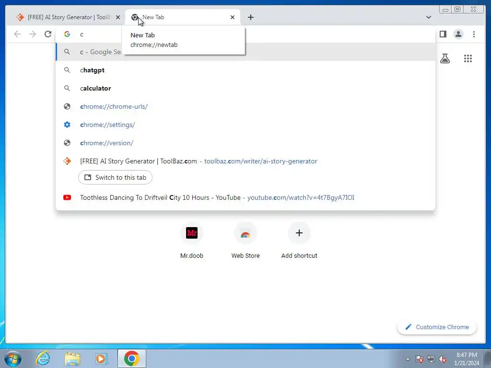Show hidden tray icons arrow

[408, 359]
